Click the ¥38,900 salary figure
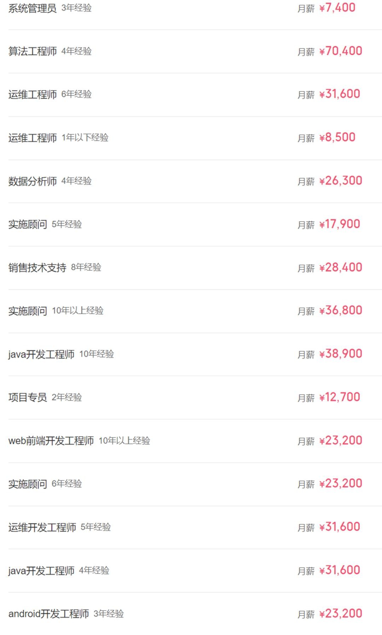The height and width of the screenshot is (635, 382). [x=340, y=354]
